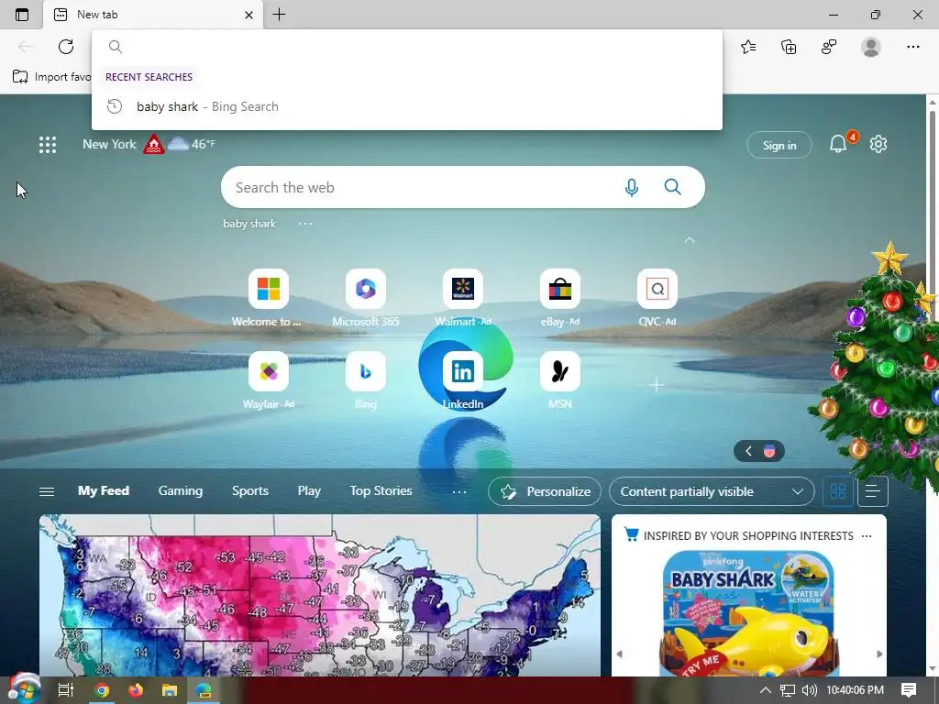Click the Windows Start button

point(24,689)
